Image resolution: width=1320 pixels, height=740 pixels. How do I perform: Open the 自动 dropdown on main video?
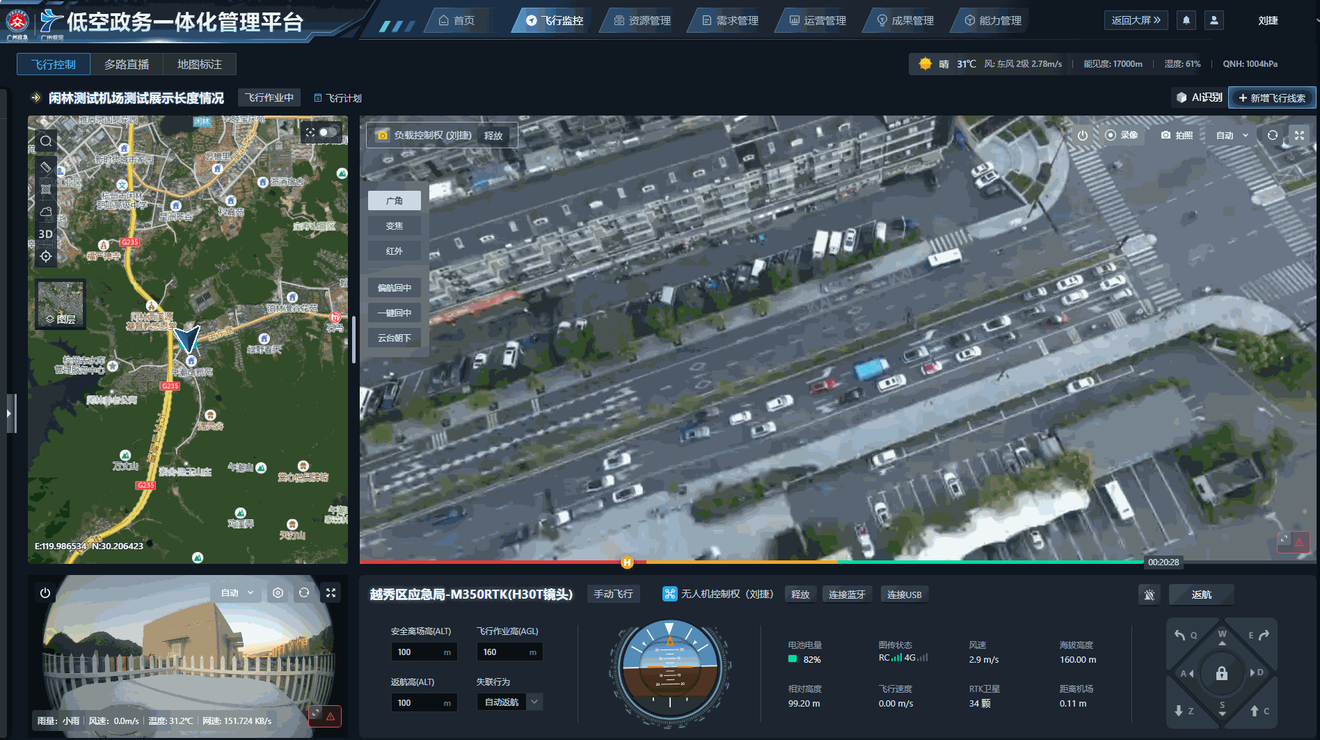tap(1232, 135)
